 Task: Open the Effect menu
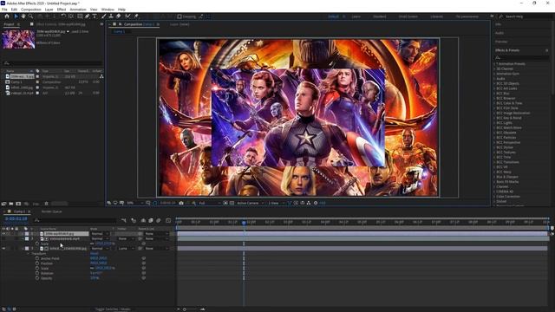62,10
